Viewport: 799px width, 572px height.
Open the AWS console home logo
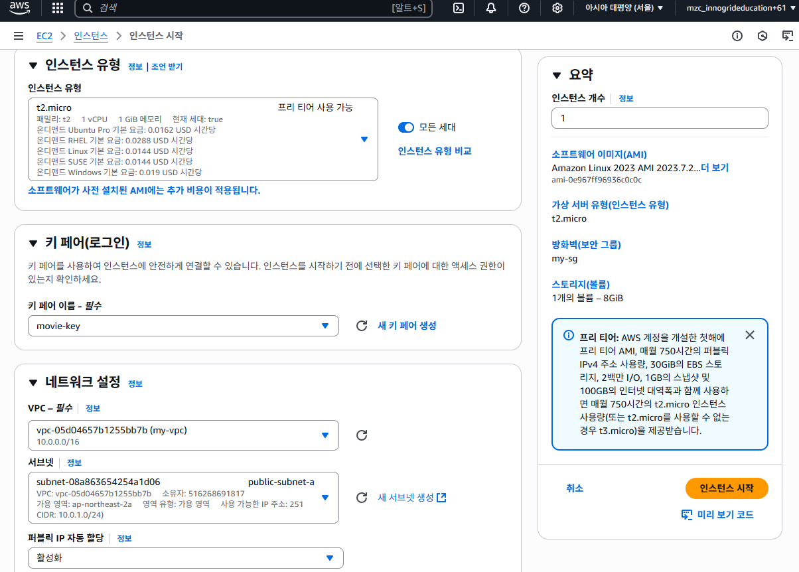(x=19, y=9)
